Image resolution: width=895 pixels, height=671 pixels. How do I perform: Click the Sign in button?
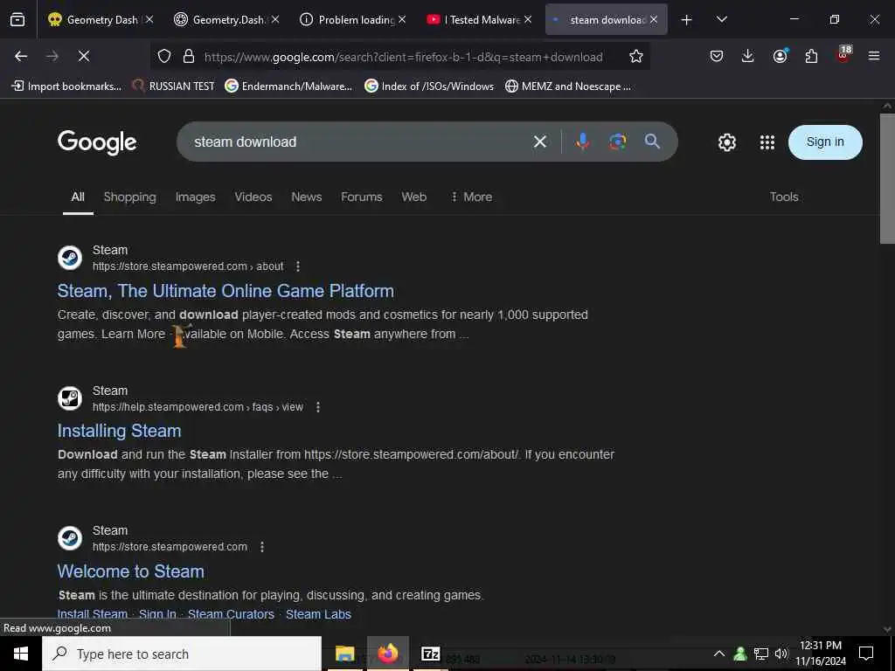click(825, 142)
